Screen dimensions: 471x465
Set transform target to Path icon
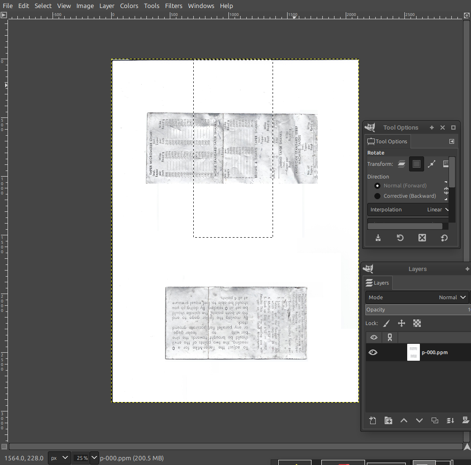tap(432, 164)
